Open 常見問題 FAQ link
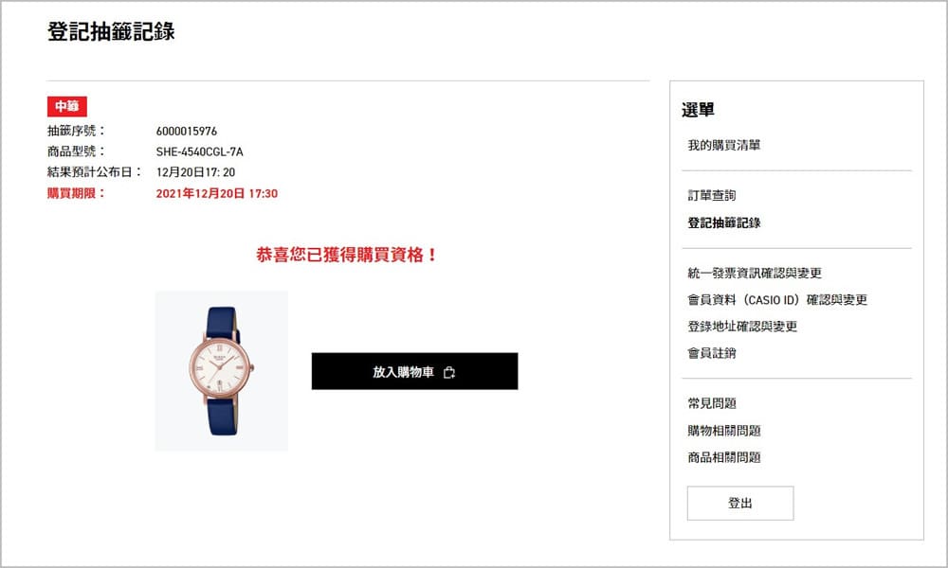This screenshot has height=568, width=948. click(712, 403)
